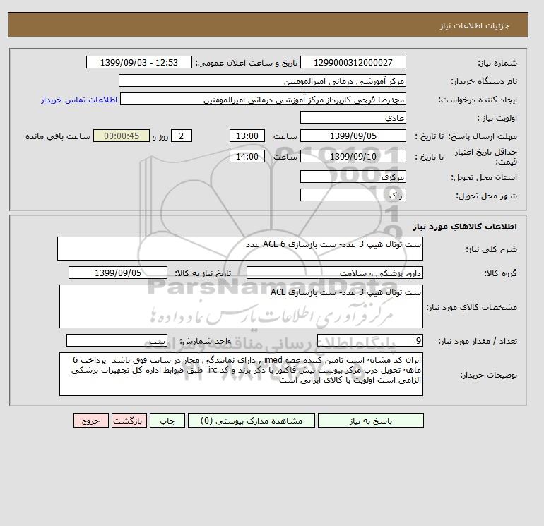This screenshot has width=544, height=526.
Task: Click the request creator field محمدرضا فرجی
Action: [x=263, y=99]
